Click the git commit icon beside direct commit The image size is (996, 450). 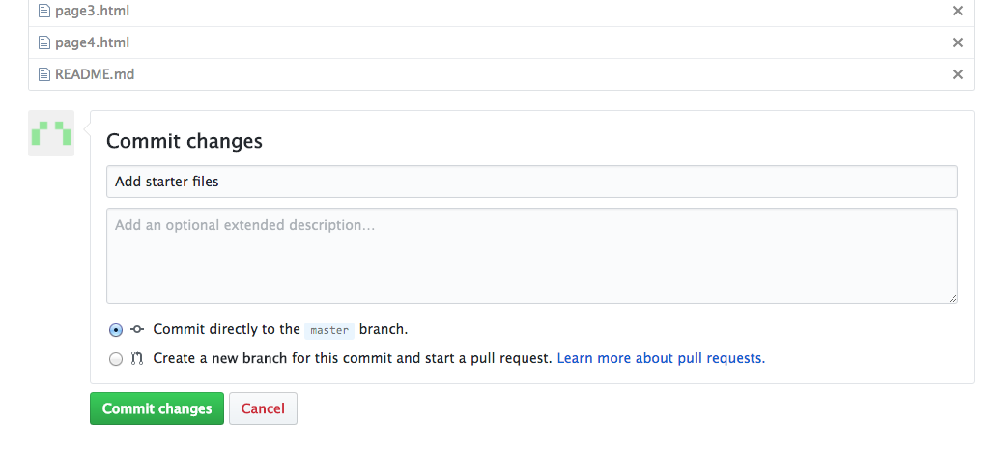pyautogui.click(x=137, y=329)
